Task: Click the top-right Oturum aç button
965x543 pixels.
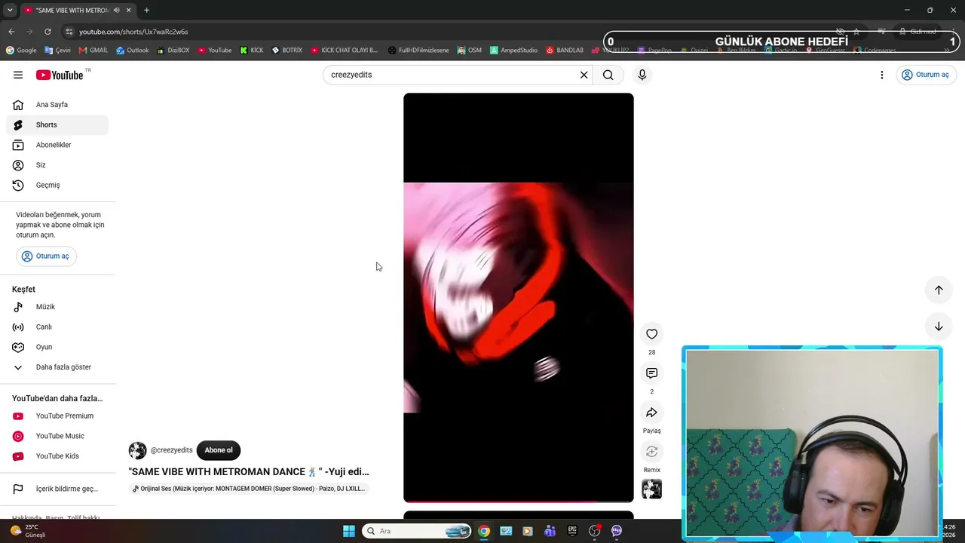Action: tap(926, 75)
